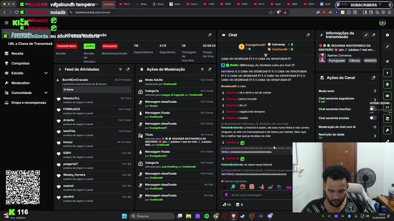The width and height of the screenshot is (394, 221).
Task: Show hidden system tray icons
Action: 323,216
